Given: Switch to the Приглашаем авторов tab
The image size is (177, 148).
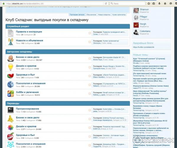Looking at the screenshot, I should tap(77, 14).
